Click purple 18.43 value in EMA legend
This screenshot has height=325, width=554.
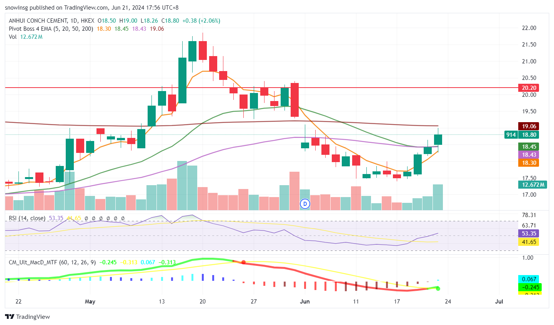coord(139,29)
